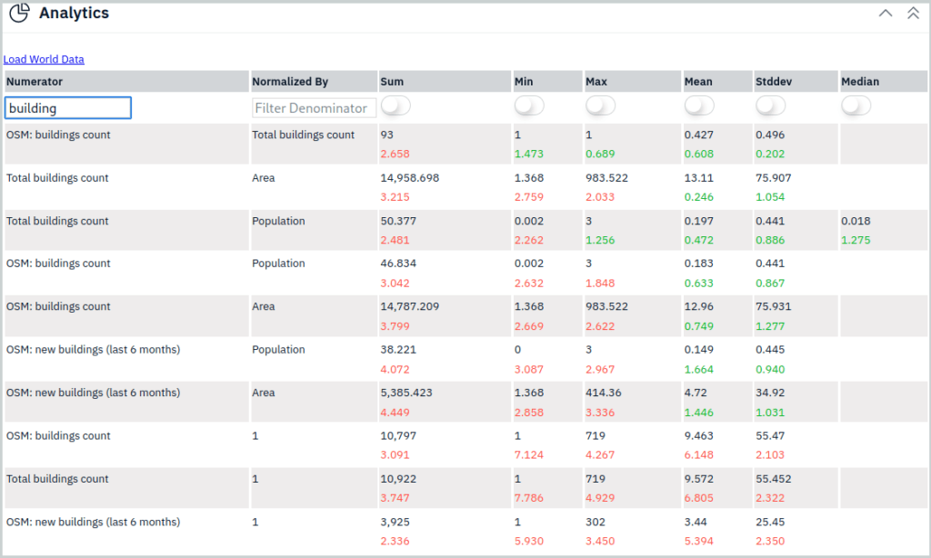Click the Normalized By column header
The image size is (931, 558).
(290, 82)
